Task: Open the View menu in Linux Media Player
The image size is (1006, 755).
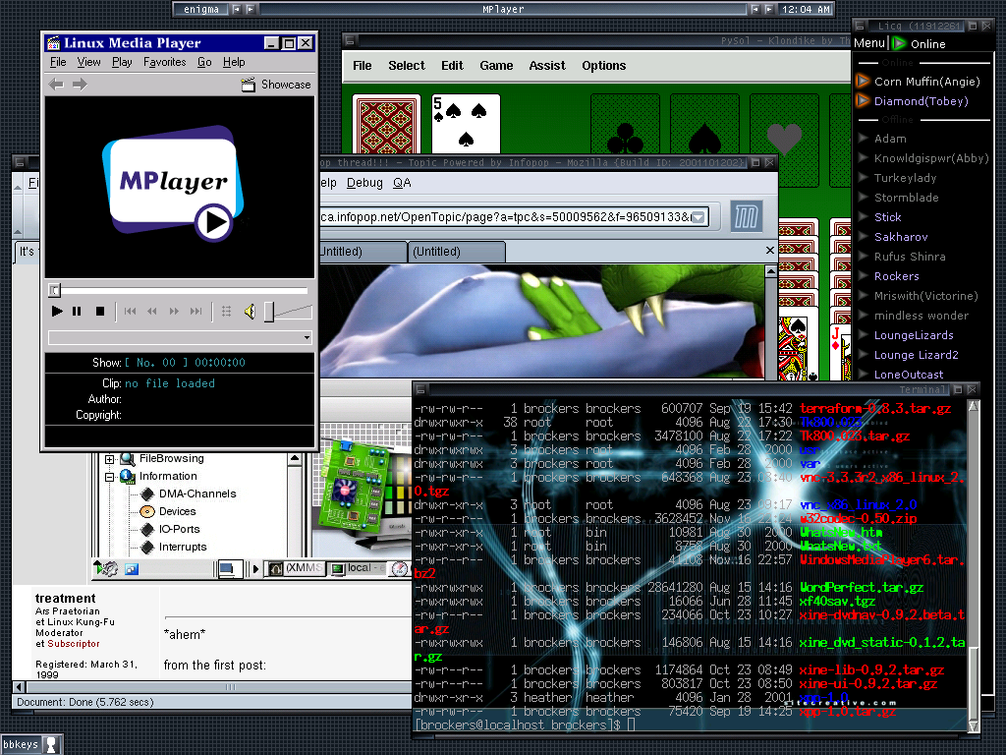Action: click(x=88, y=62)
